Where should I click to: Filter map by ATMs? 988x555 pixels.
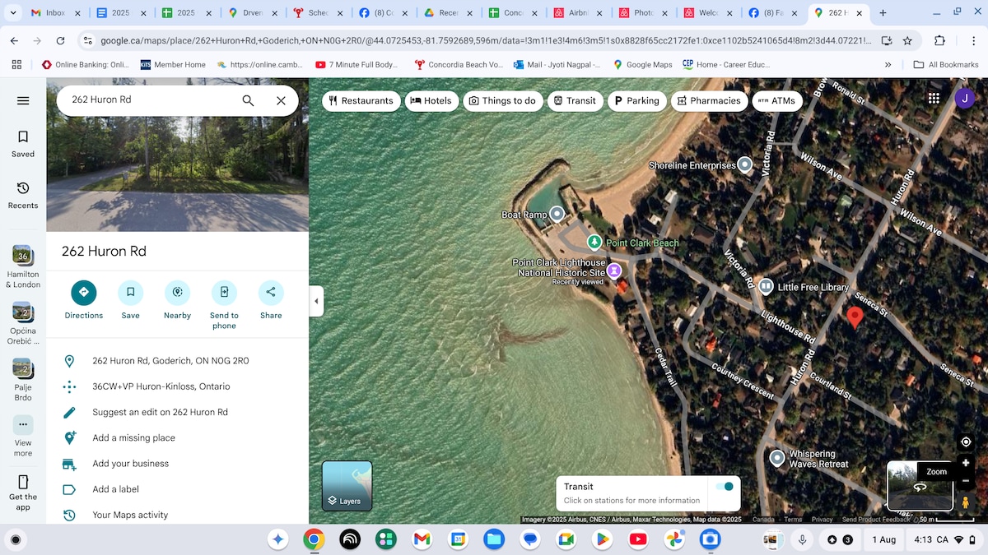coord(776,100)
